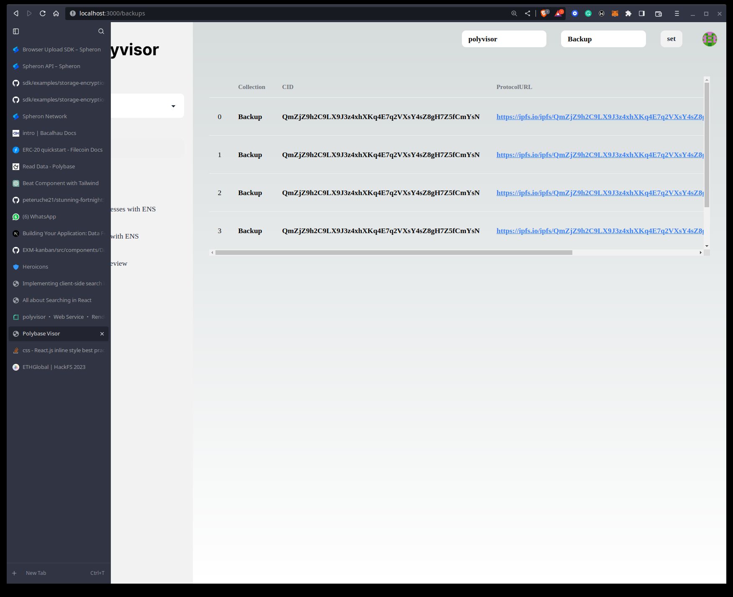
Task: Click the ProtocolURL column header
Action: point(514,87)
